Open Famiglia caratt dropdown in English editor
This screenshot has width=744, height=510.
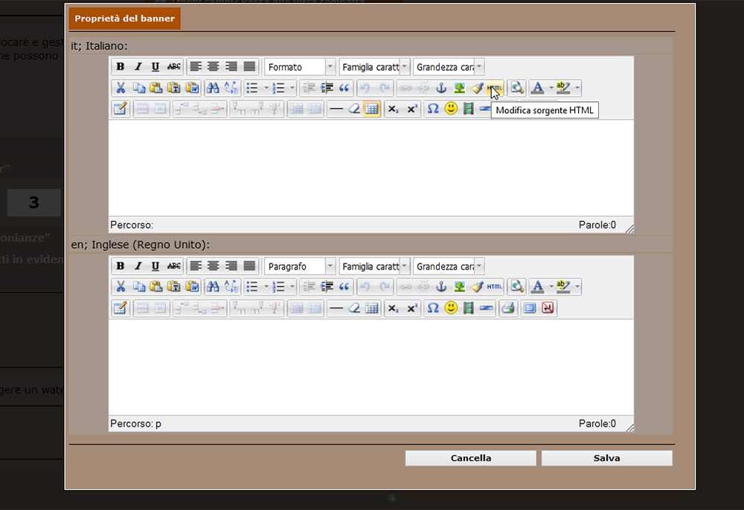point(374,266)
